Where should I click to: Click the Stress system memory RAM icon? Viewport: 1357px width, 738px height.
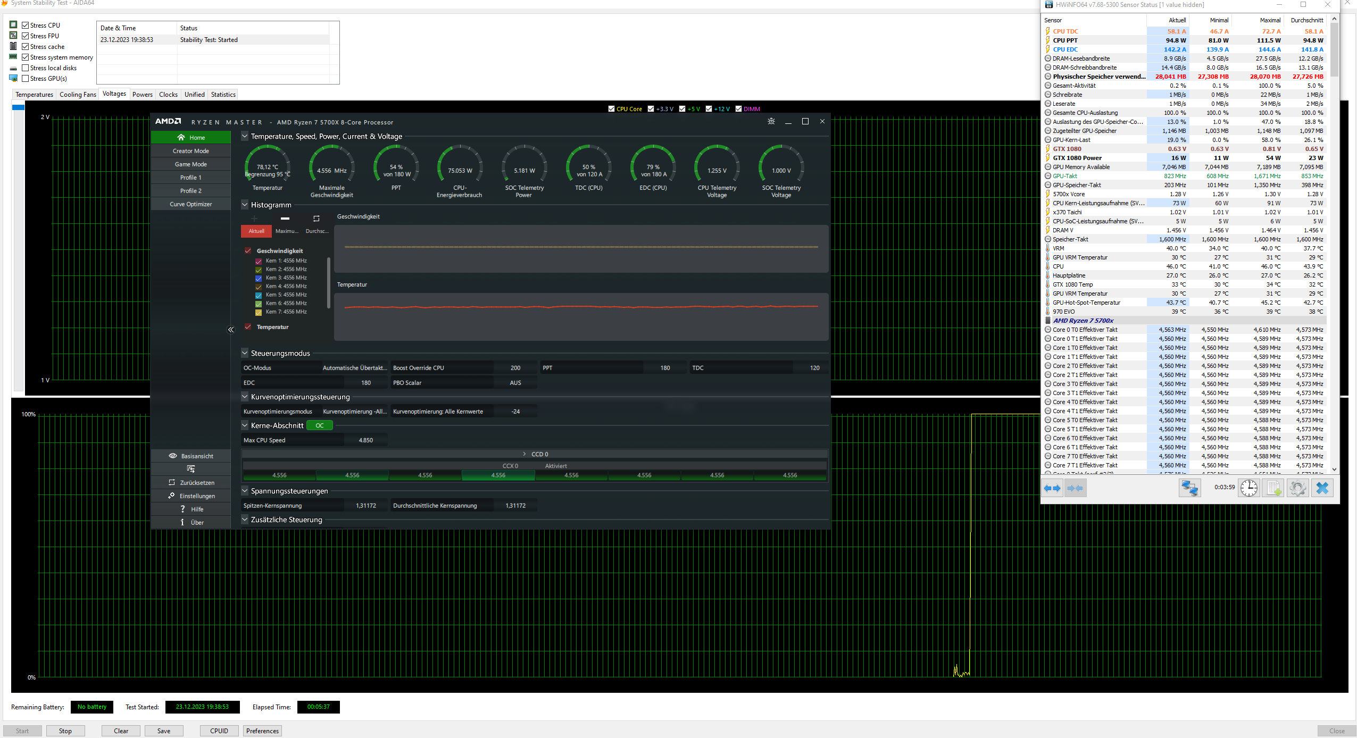point(13,57)
